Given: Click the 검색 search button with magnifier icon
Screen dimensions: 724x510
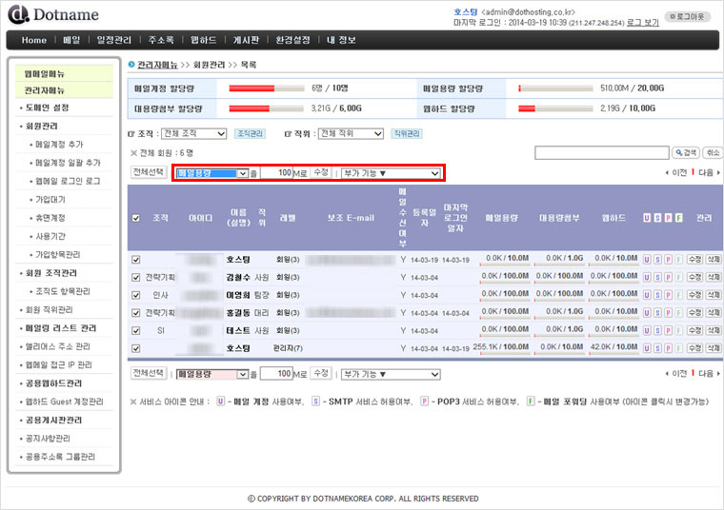Looking at the screenshot, I should coord(685,152).
